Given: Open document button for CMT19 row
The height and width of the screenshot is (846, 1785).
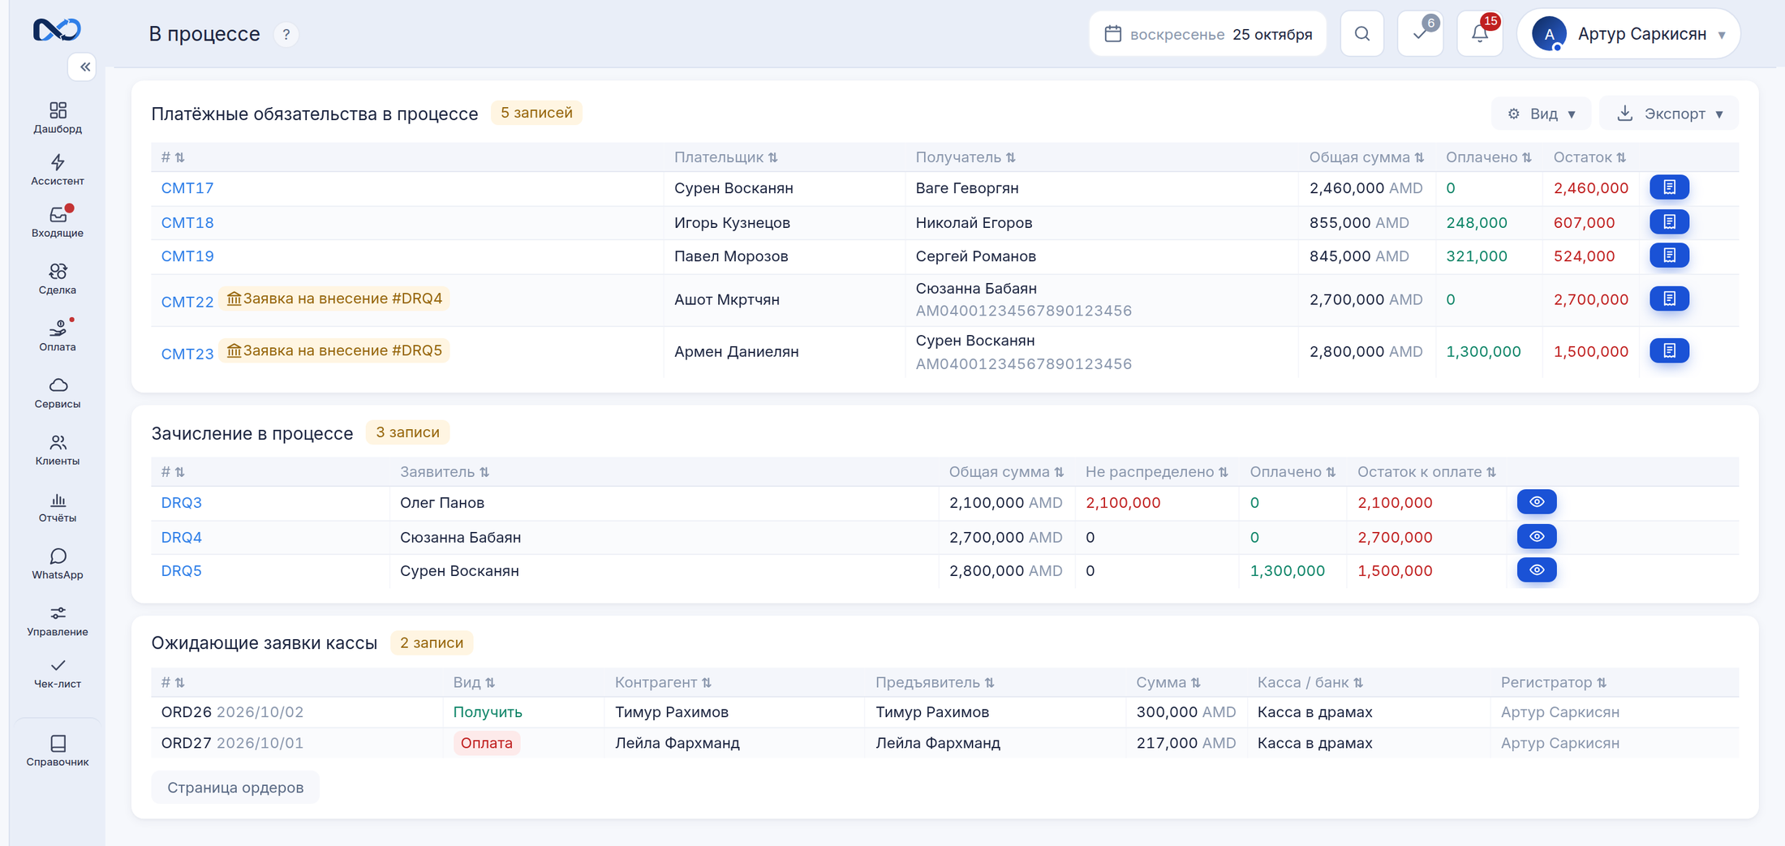Looking at the screenshot, I should (1669, 256).
